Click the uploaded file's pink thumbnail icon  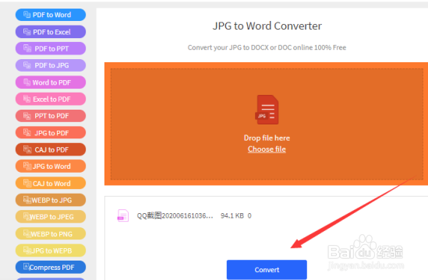pos(123,215)
